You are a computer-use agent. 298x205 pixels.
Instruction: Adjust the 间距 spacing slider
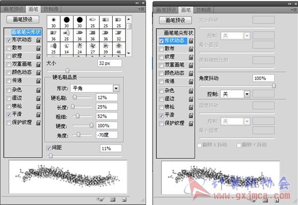point(51,156)
